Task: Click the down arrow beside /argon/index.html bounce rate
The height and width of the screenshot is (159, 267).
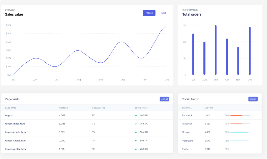Action: coord(136,124)
